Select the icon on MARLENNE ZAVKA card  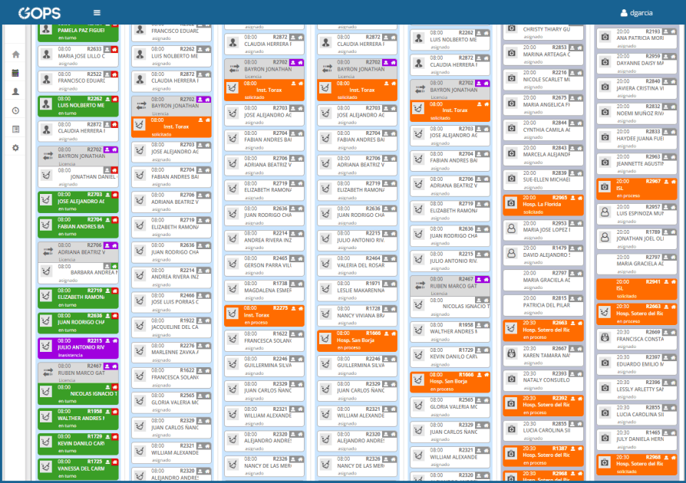[x=140, y=350]
